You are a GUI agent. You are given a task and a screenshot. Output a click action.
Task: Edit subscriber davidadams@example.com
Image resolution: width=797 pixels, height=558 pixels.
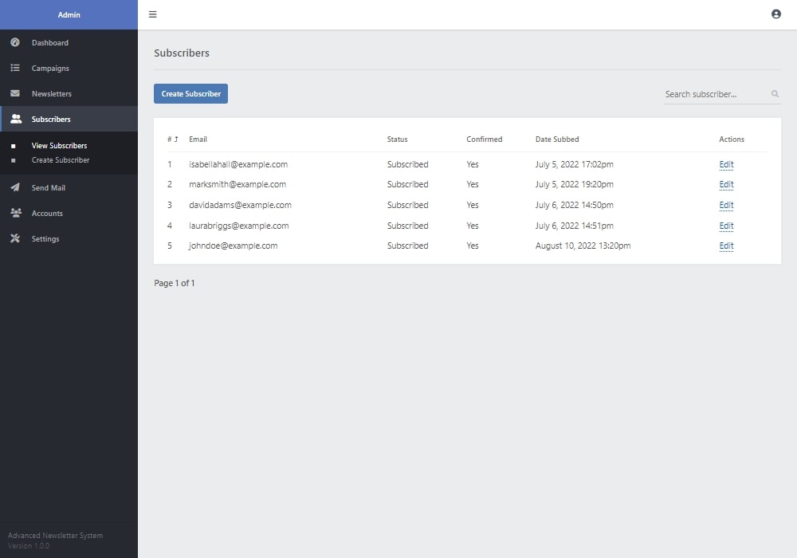click(x=726, y=205)
